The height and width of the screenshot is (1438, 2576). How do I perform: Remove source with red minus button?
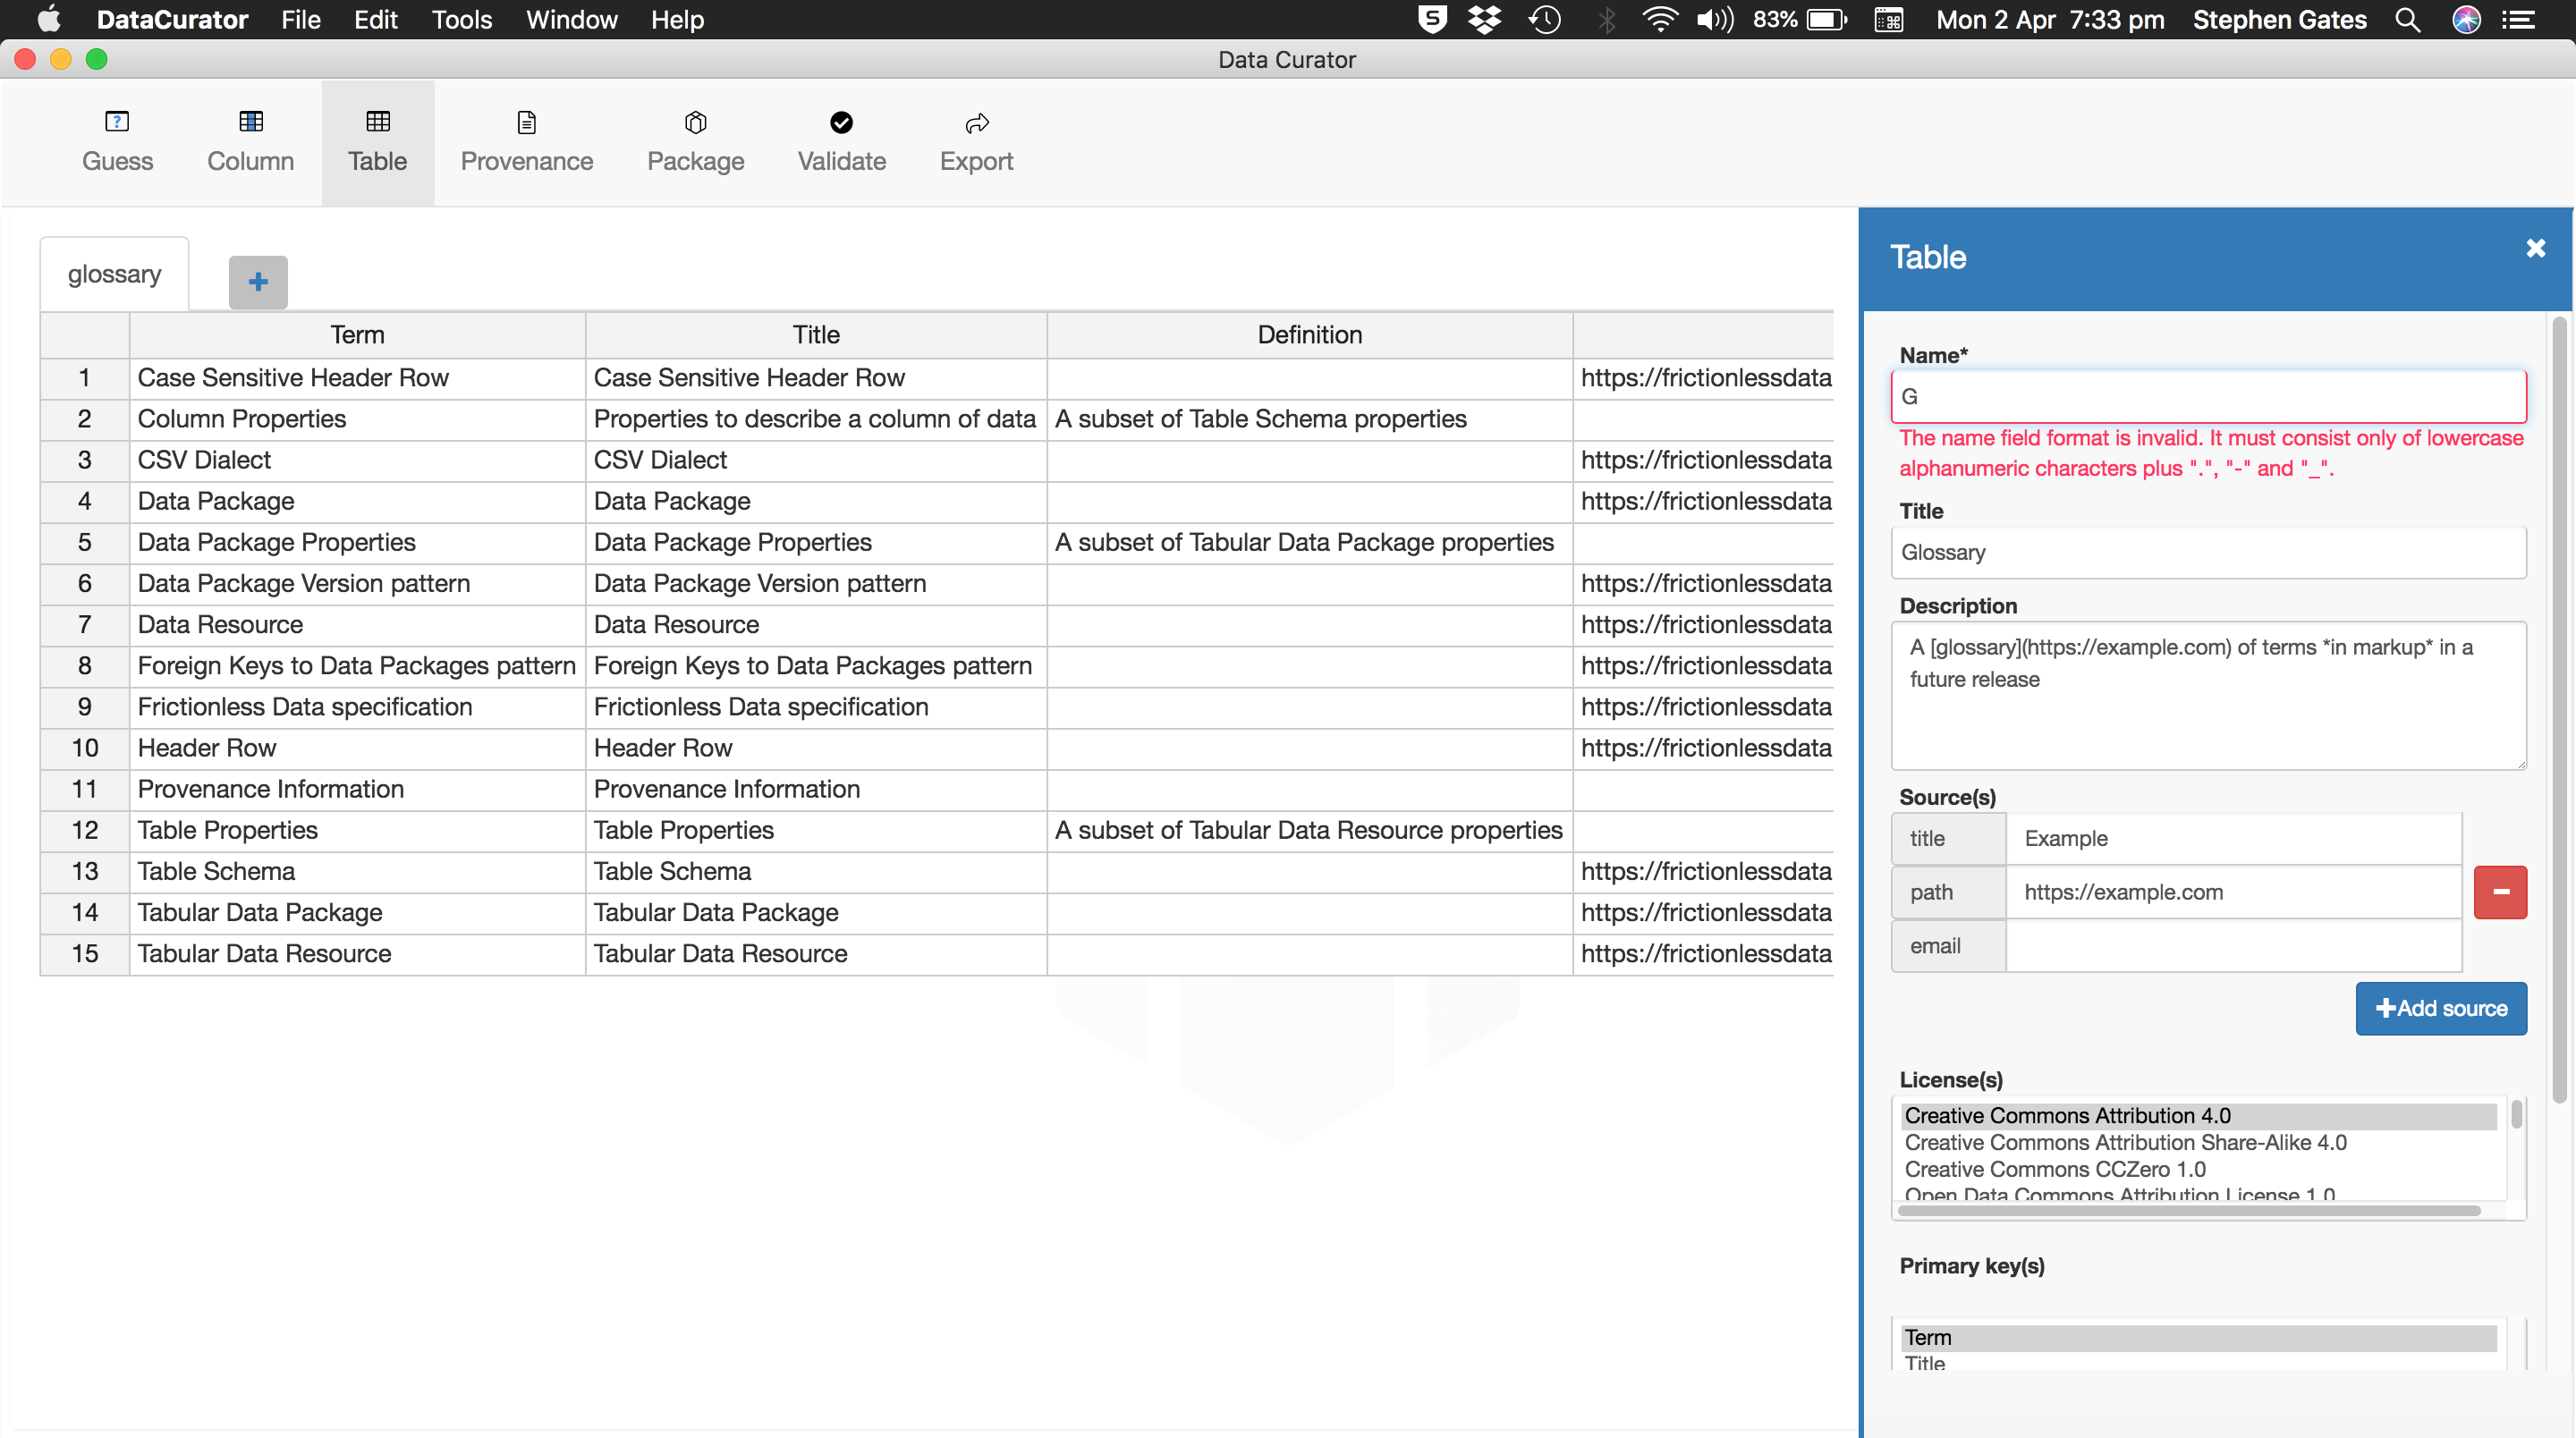click(2499, 892)
